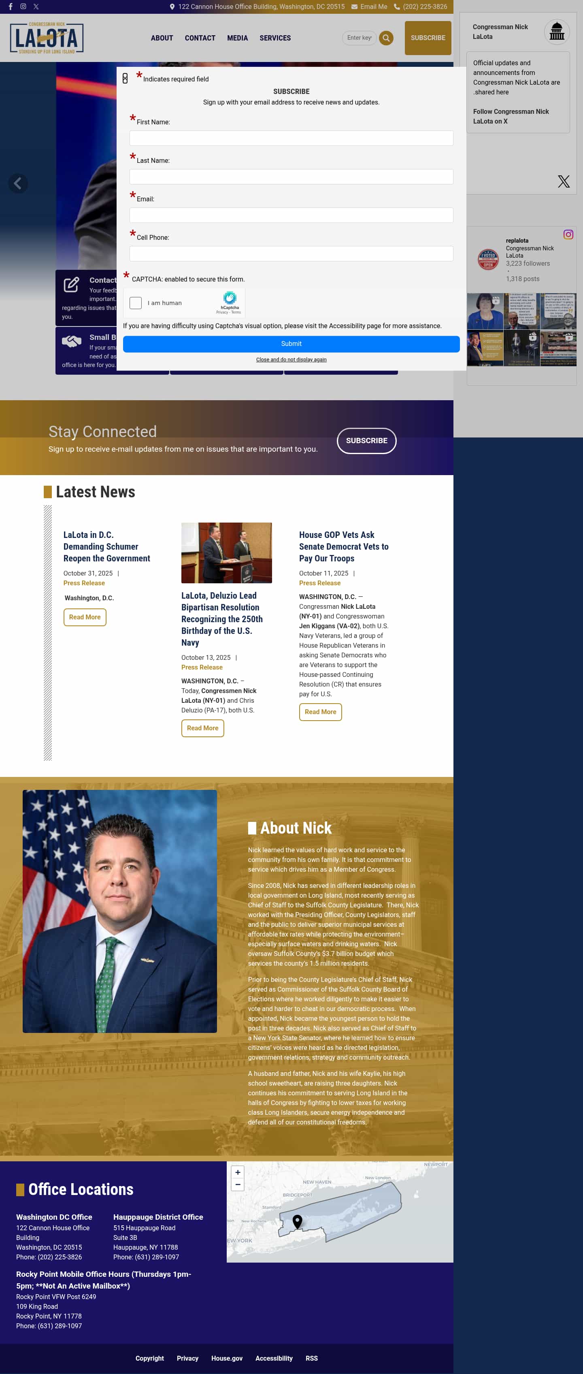Open RSS footer link
583x1374 pixels.
tap(312, 1358)
